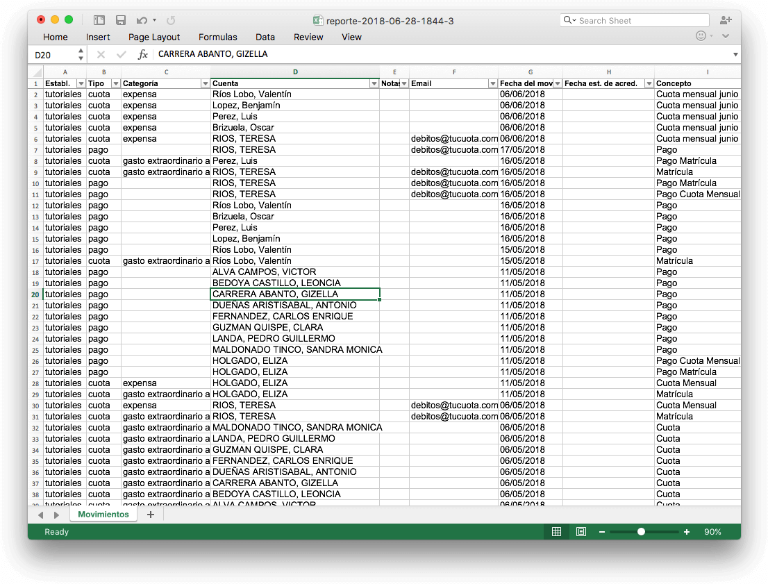Select the Pago Cuota Mensual cell in row 11
The width and height of the screenshot is (768, 584).
coord(697,194)
